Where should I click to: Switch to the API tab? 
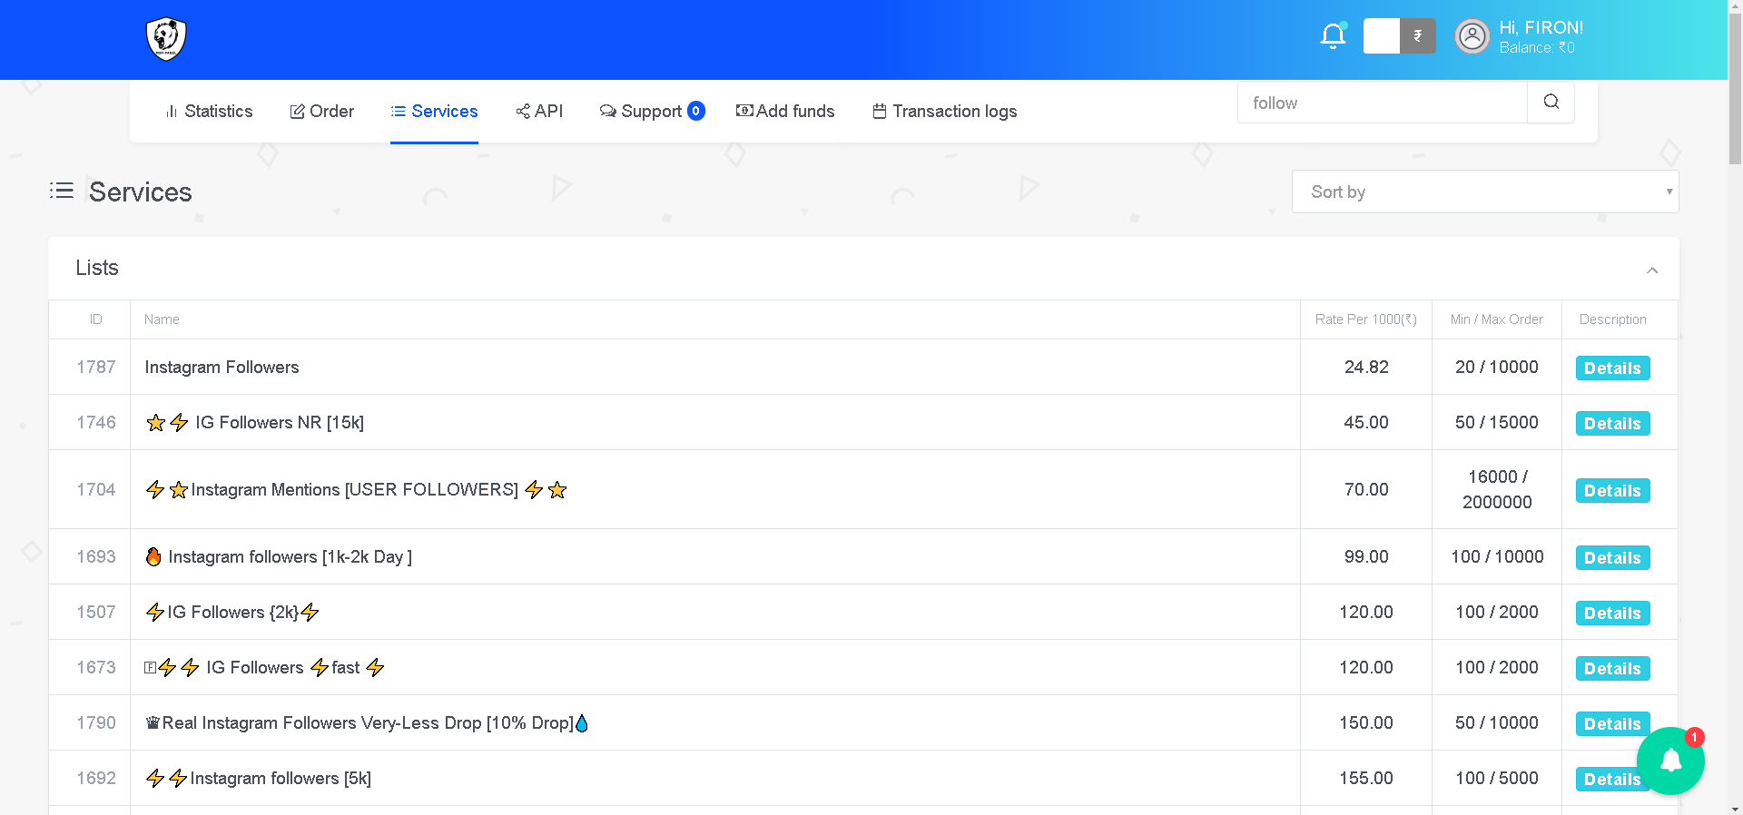(x=539, y=111)
